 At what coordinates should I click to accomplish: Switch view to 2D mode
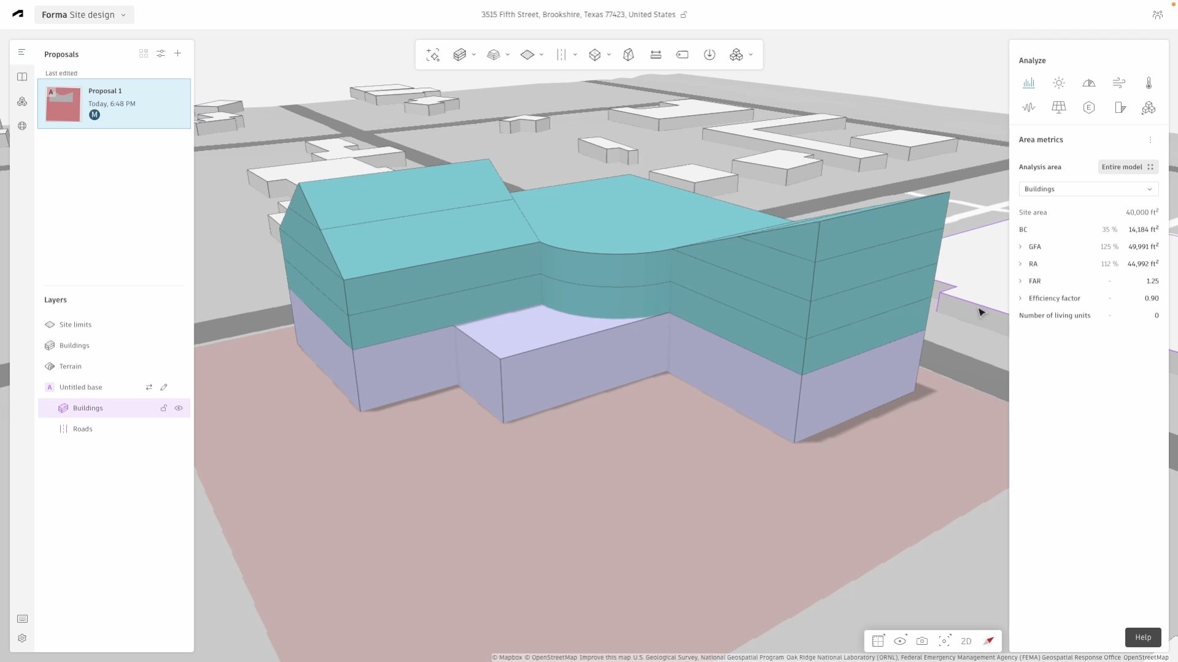pos(966,641)
